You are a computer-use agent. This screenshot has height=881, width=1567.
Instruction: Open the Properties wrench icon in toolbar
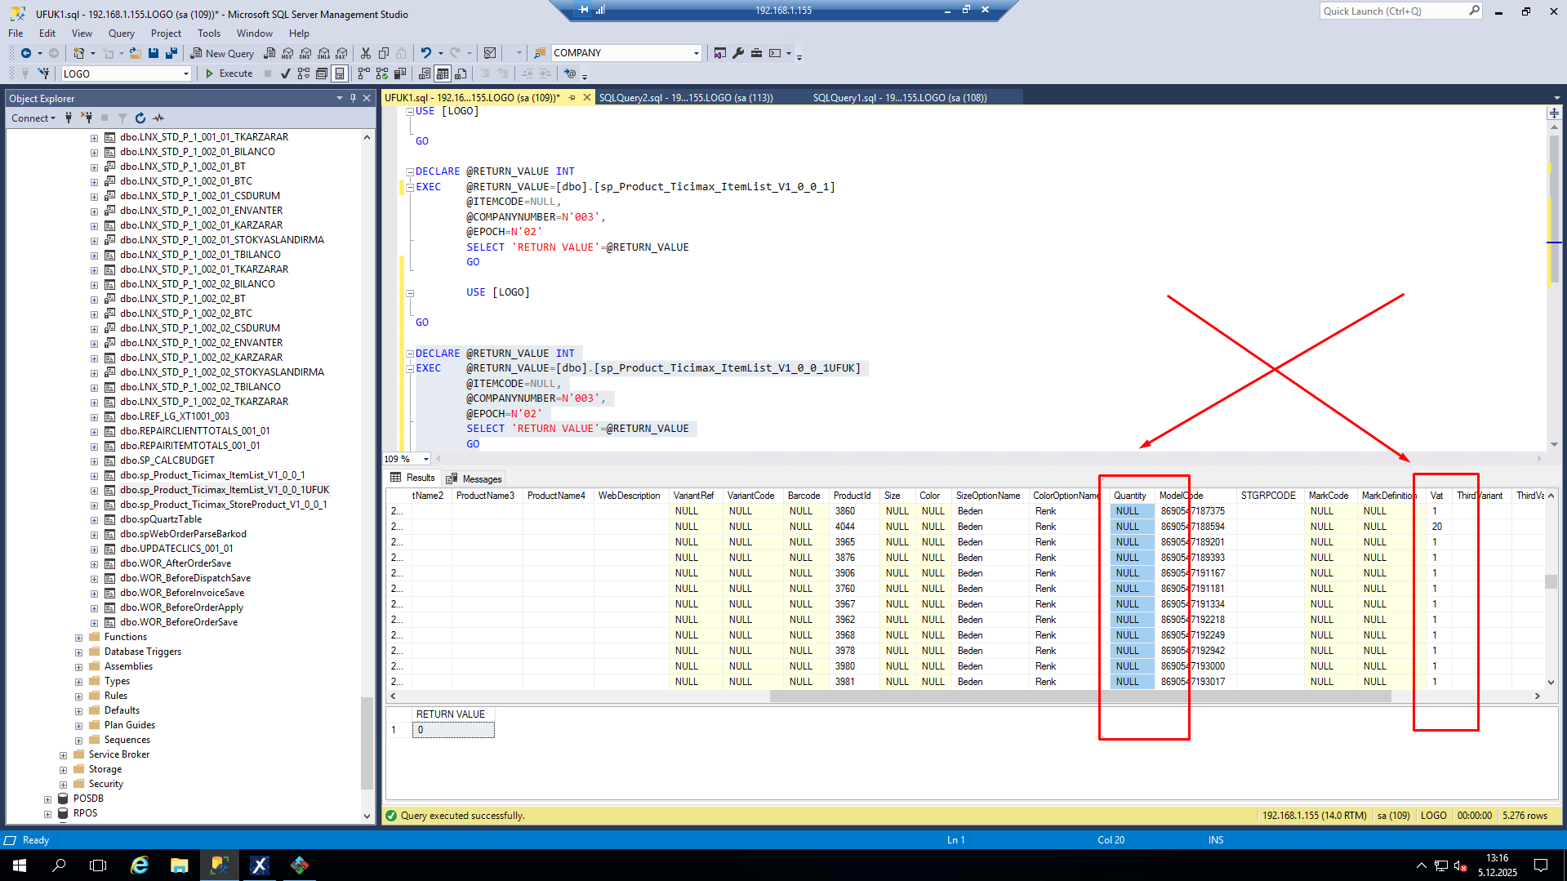coord(738,53)
